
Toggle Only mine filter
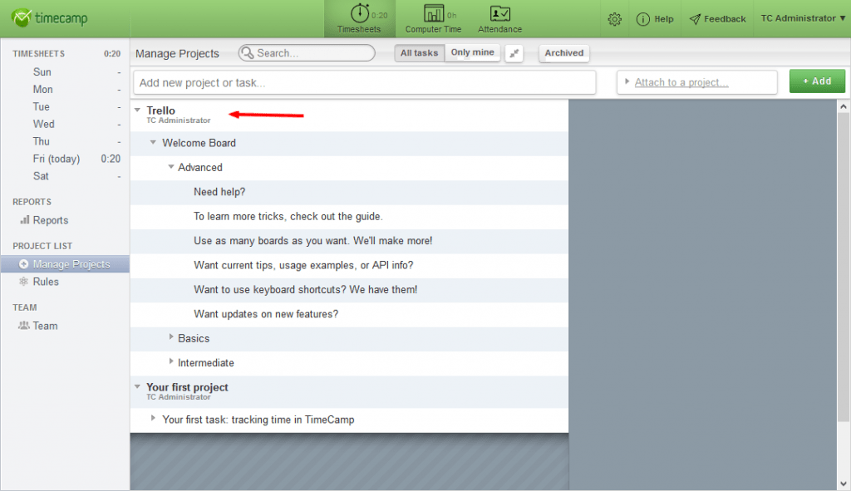coord(472,52)
